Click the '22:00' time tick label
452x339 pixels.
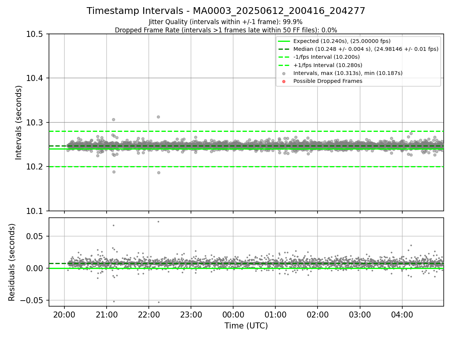click(x=149, y=315)
